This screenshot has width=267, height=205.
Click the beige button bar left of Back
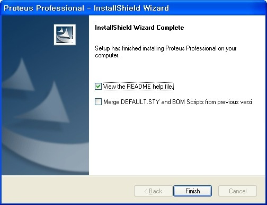coord(67,190)
